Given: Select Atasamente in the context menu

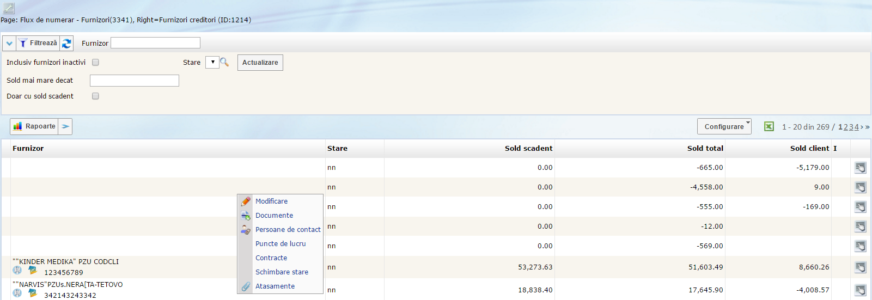Looking at the screenshot, I should click(275, 286).
